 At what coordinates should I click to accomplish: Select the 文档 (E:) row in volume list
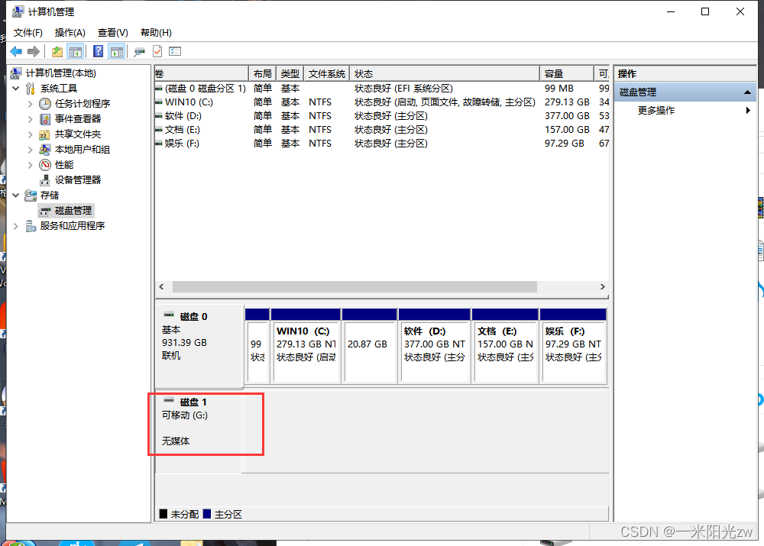tap(381, 130)
